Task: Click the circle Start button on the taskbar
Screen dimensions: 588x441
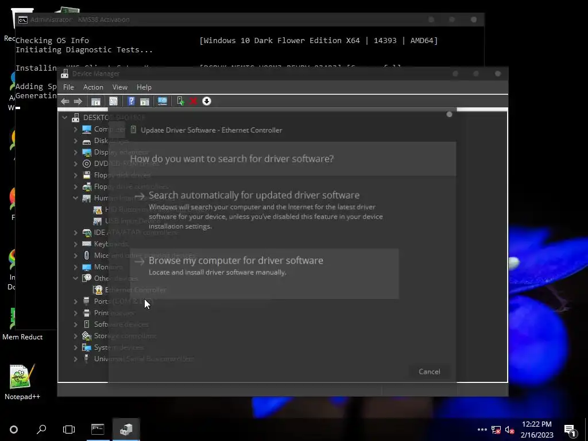Action: [14, 430]
